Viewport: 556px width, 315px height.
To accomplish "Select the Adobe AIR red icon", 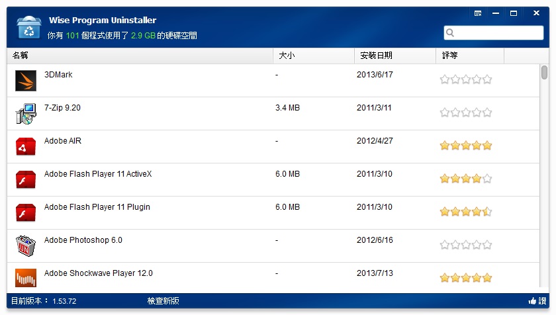I will [x=26, y=146].
